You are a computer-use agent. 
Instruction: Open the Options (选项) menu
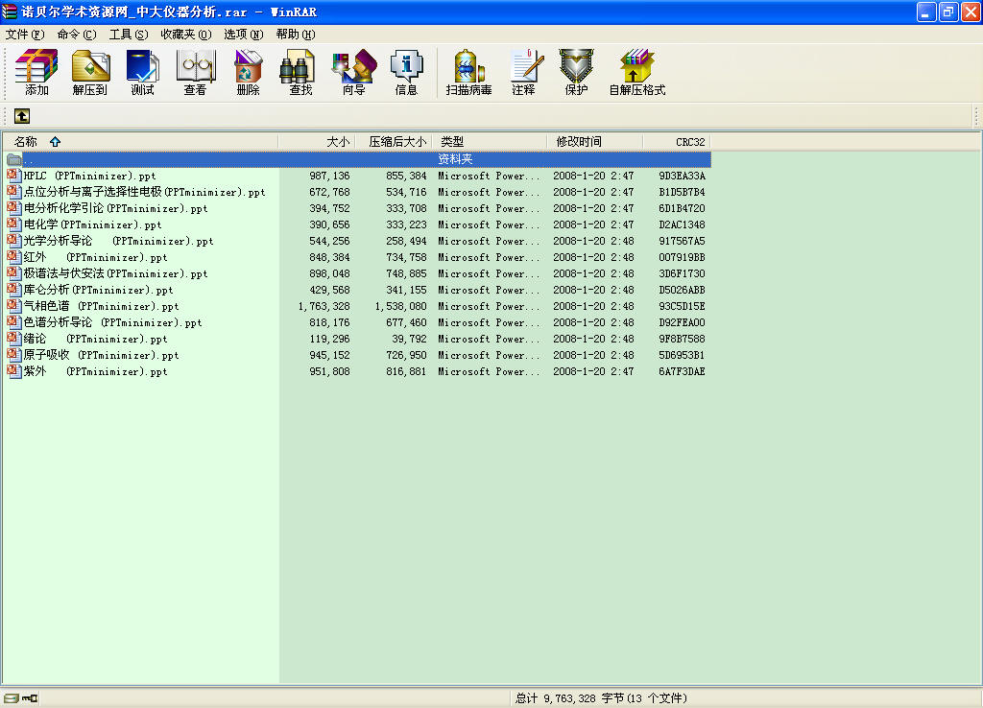(243, 35)
